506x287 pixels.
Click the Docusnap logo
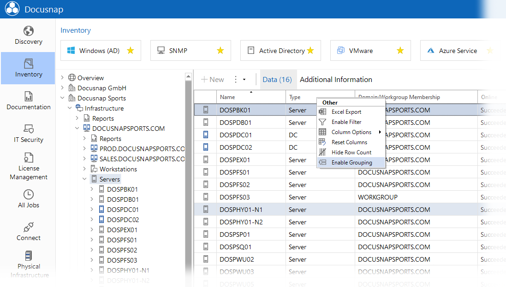click(x=12, y=9)
